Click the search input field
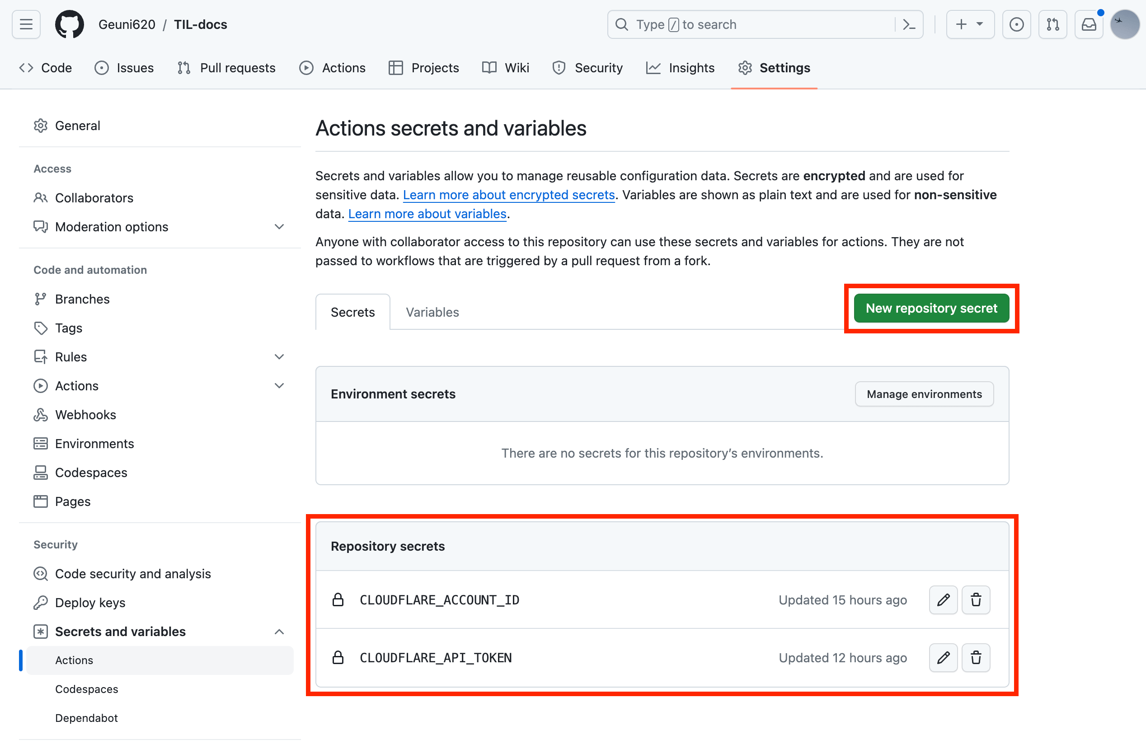Viewport: 1146px width, 749px height. [x=751, y=24]
